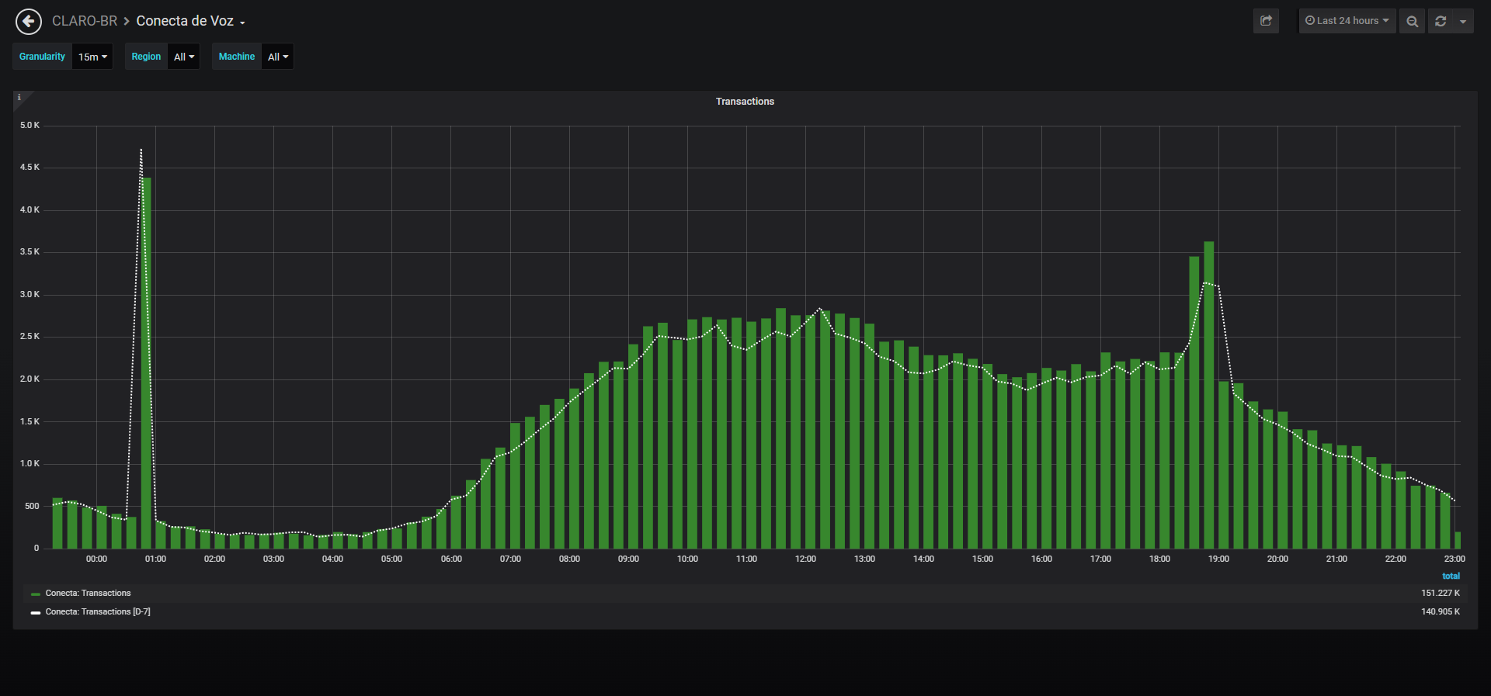Open the Machine All dropdown
The height and width of the screenshot is (696, 1491).
pos(278,57)
